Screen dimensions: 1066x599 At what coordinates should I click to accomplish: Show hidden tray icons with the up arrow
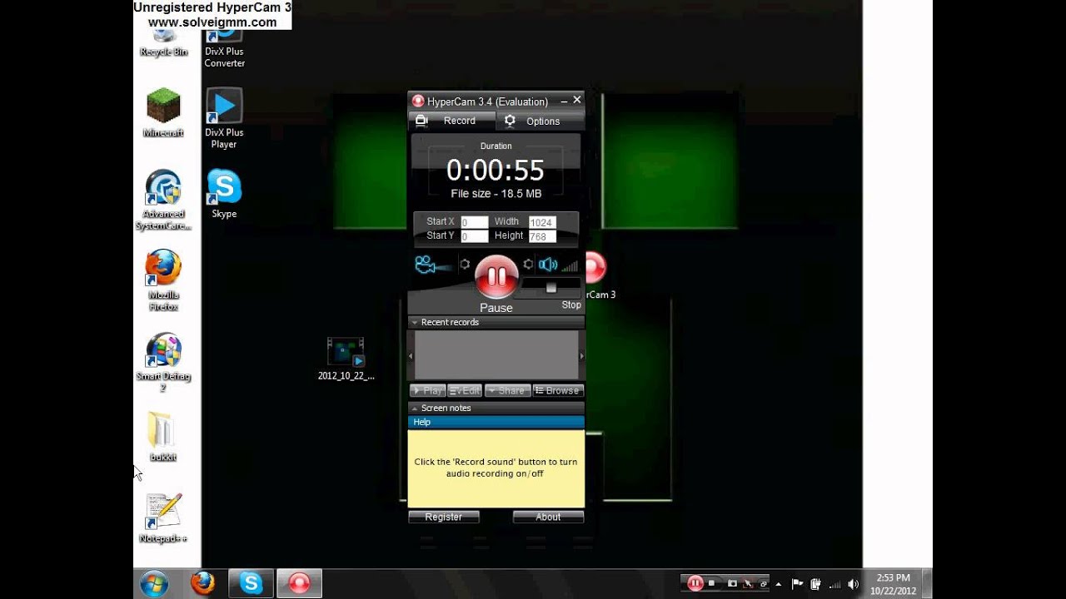tap(780, 584)
